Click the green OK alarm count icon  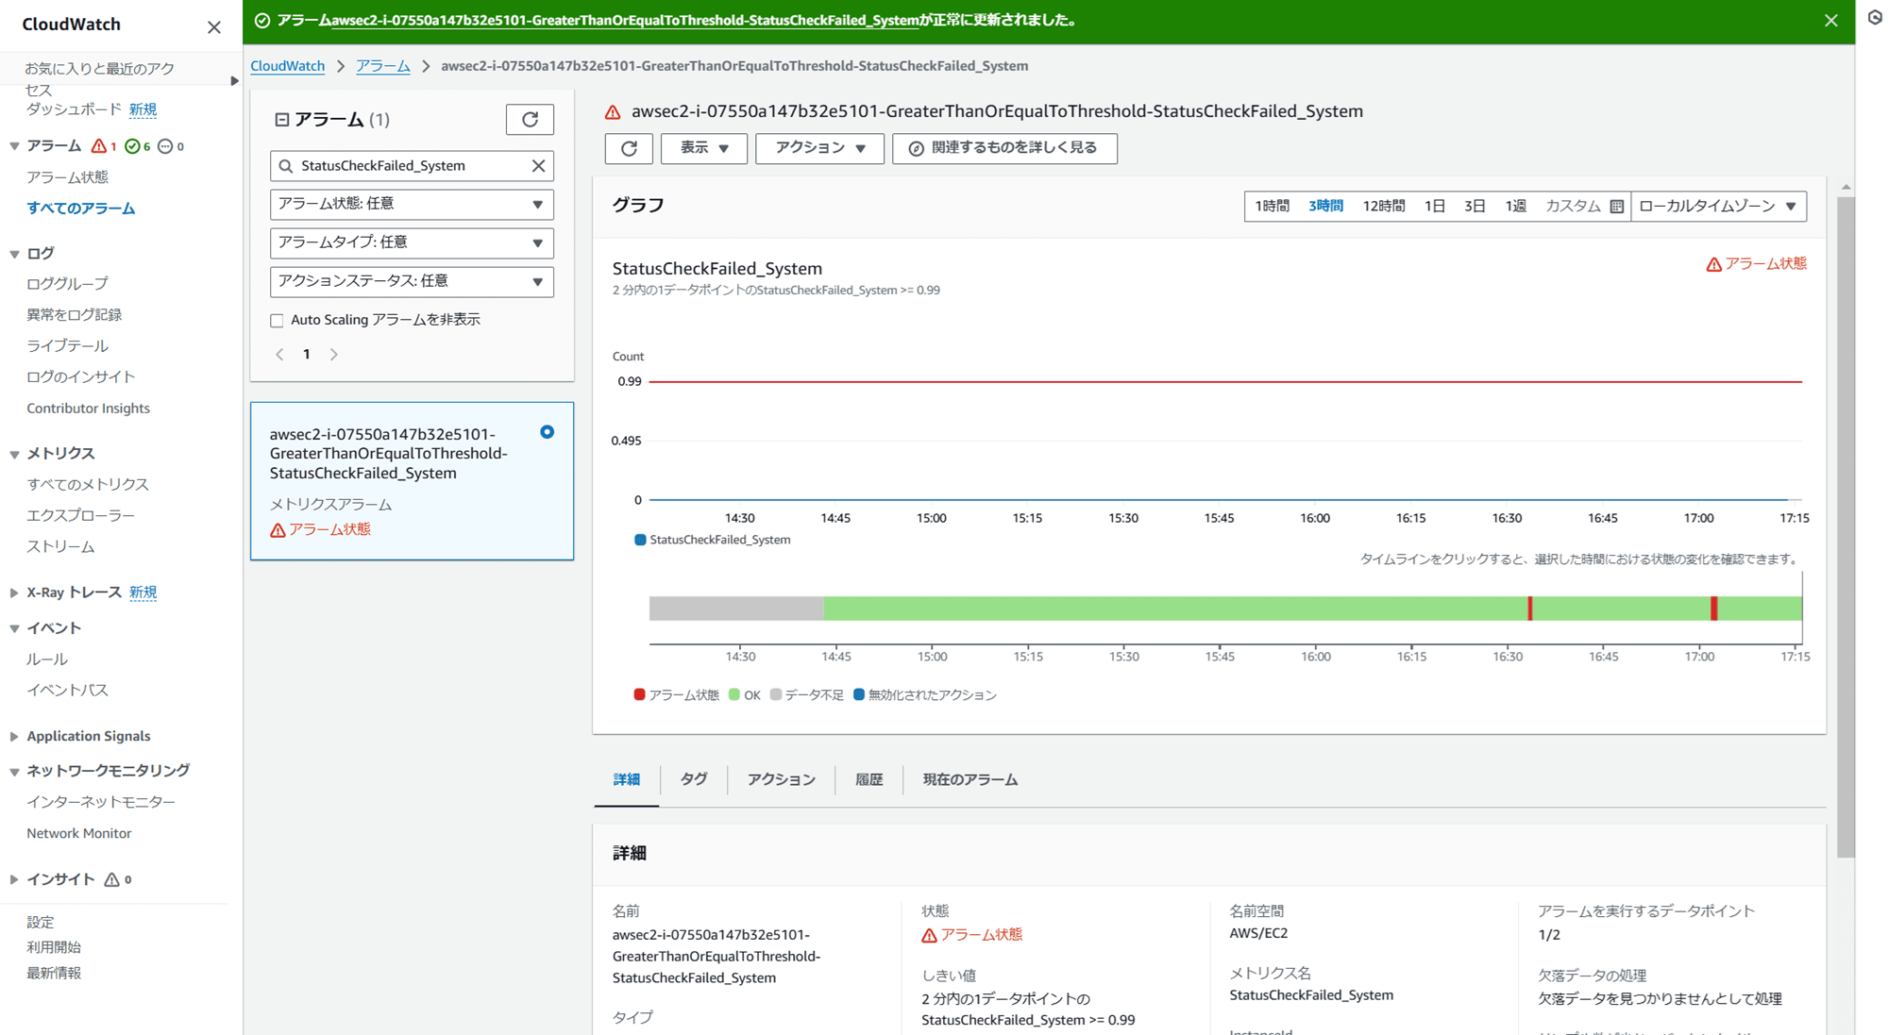coord(132,146)
